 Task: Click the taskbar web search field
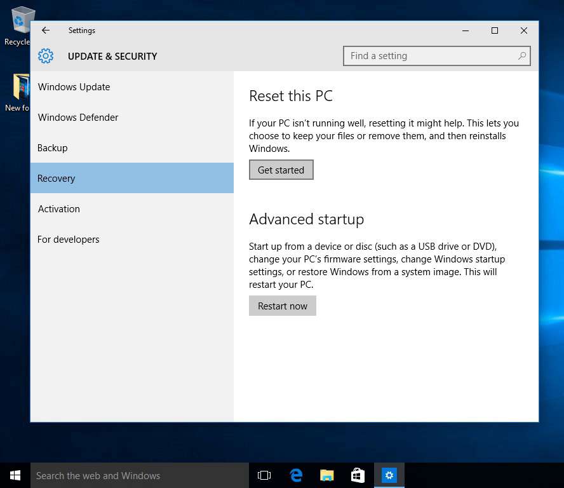pos(127,475)
